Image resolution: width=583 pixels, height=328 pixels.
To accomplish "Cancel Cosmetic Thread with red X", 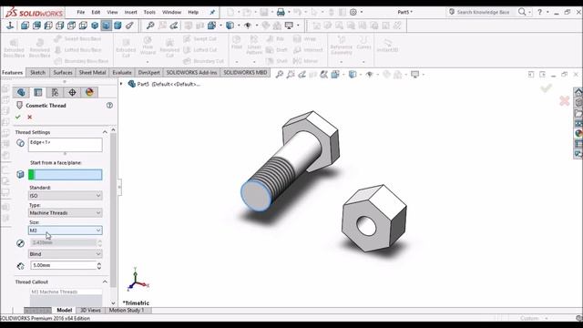I will (30, 118).
